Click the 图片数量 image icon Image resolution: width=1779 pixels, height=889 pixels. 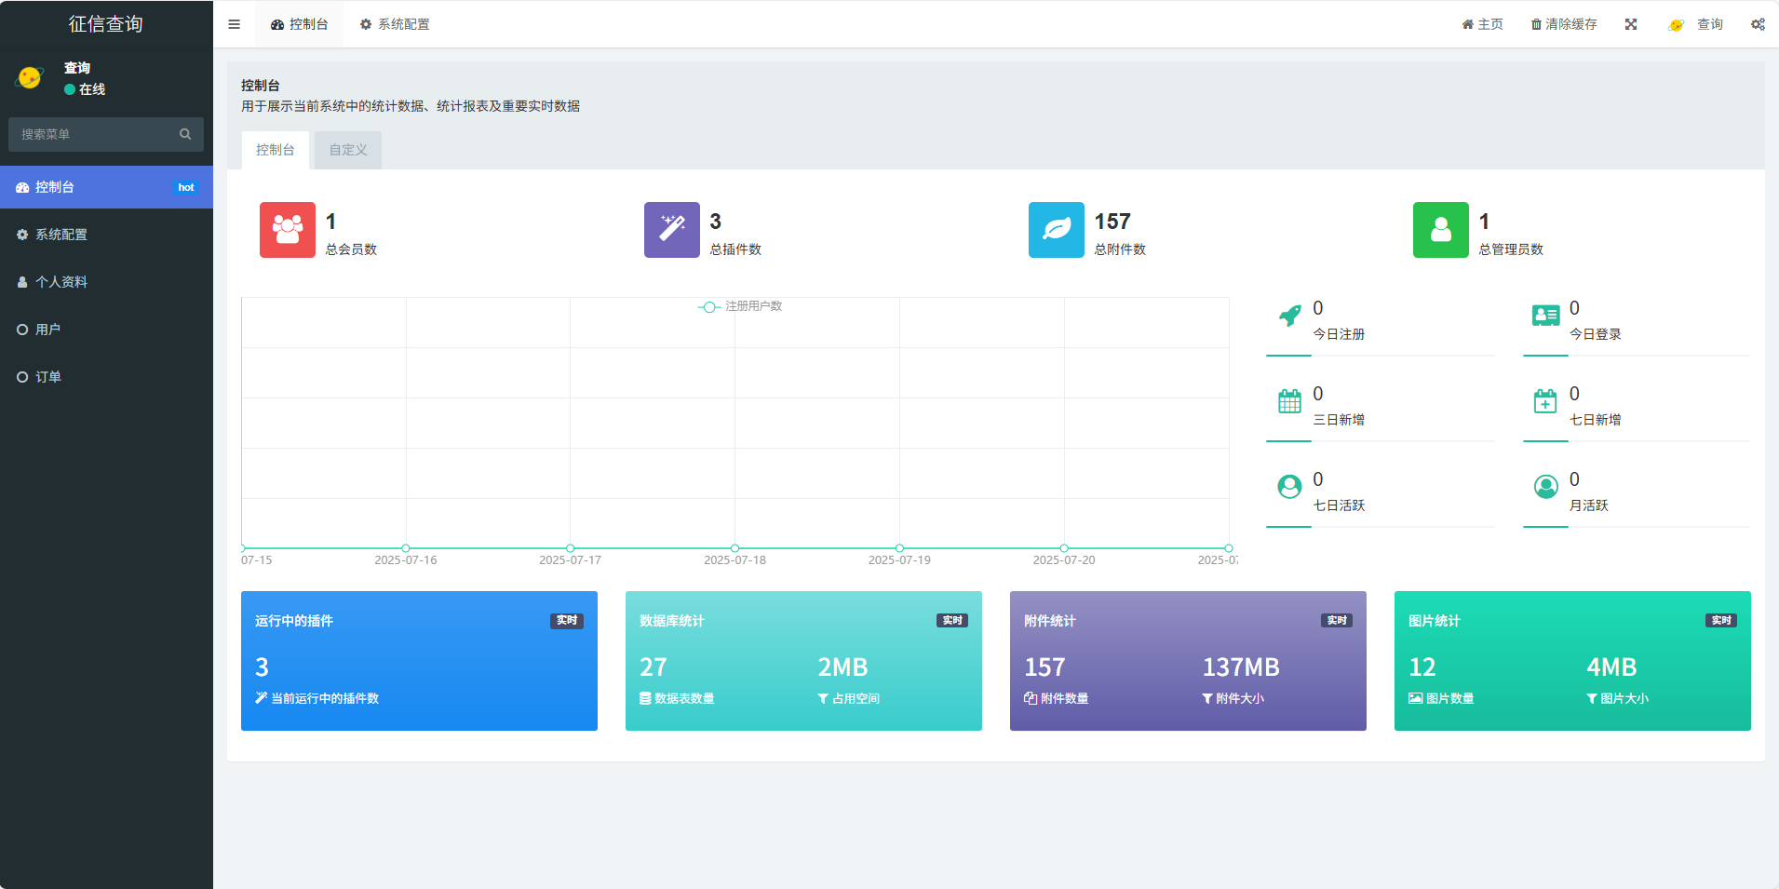click(1416, 698)
